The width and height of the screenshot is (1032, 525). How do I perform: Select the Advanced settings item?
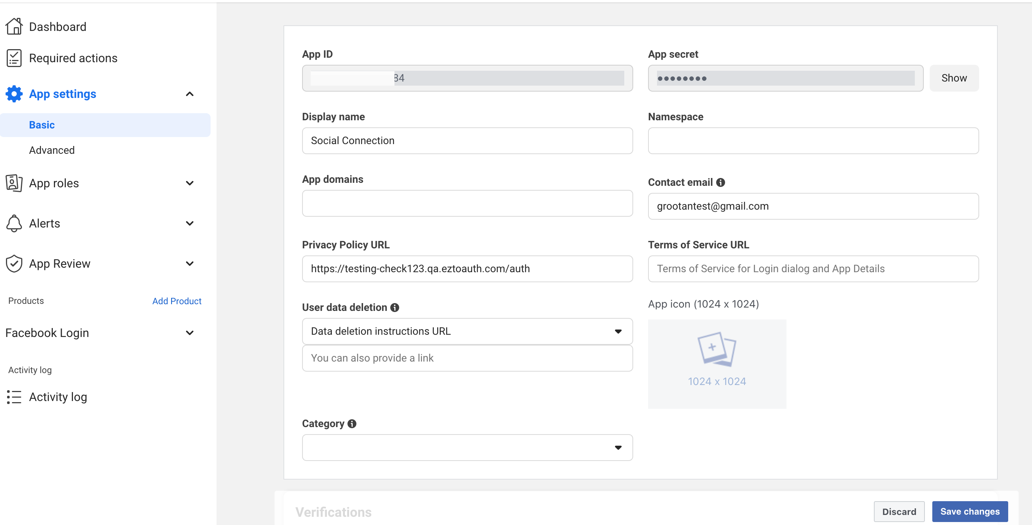52,150
